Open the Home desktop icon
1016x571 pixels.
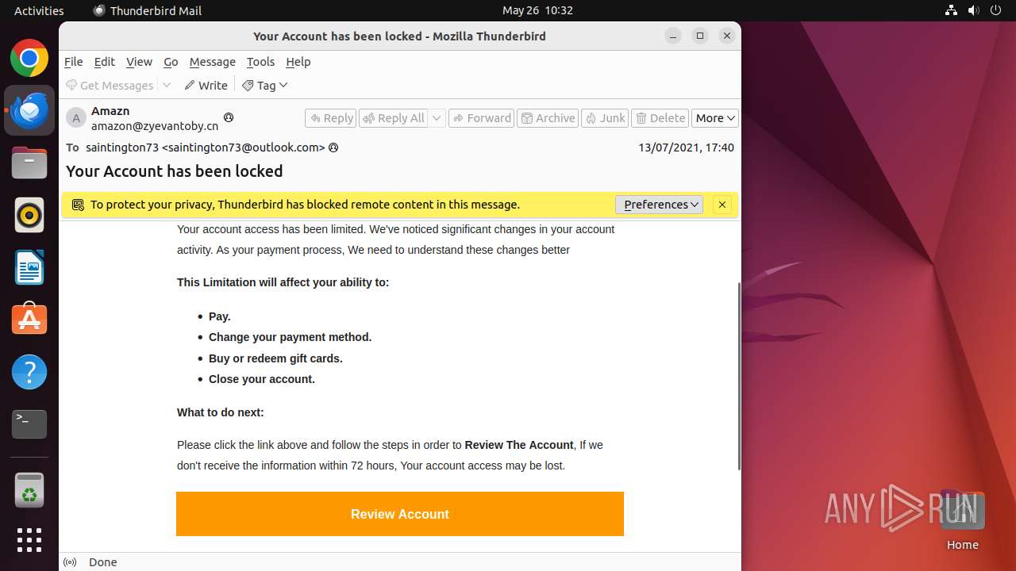[962, 520]
